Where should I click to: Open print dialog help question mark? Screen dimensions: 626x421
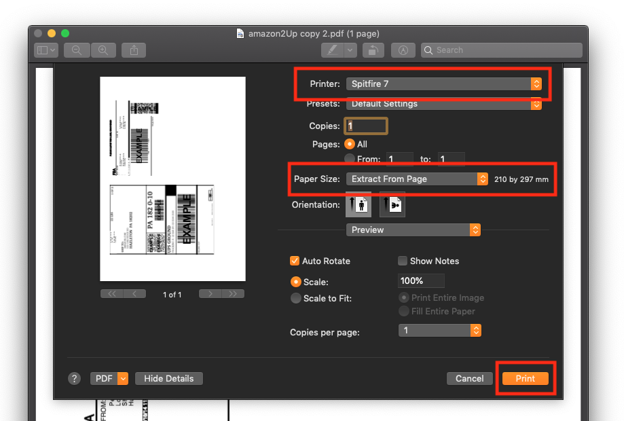pyautogui.click(x=74, y=379)
